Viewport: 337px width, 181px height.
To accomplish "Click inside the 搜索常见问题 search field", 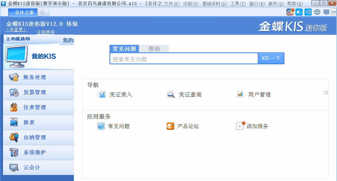I will 183,58.
